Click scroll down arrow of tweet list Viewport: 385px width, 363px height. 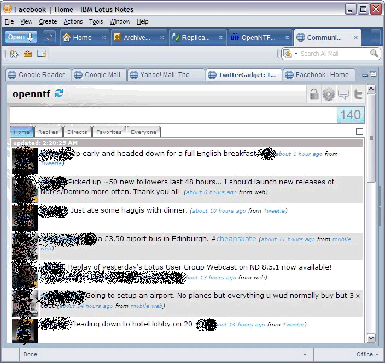371,338
